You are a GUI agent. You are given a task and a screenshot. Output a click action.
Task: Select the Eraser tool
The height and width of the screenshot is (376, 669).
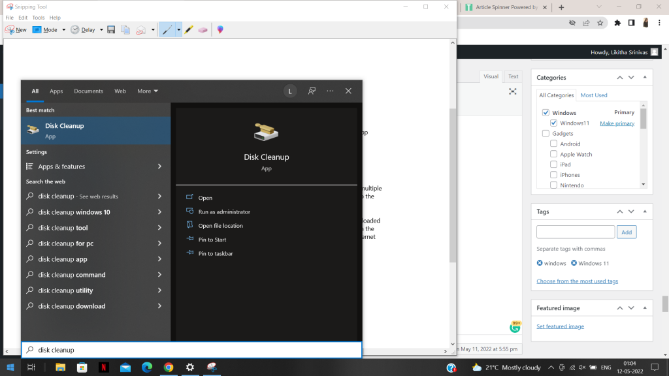(203, 29)
